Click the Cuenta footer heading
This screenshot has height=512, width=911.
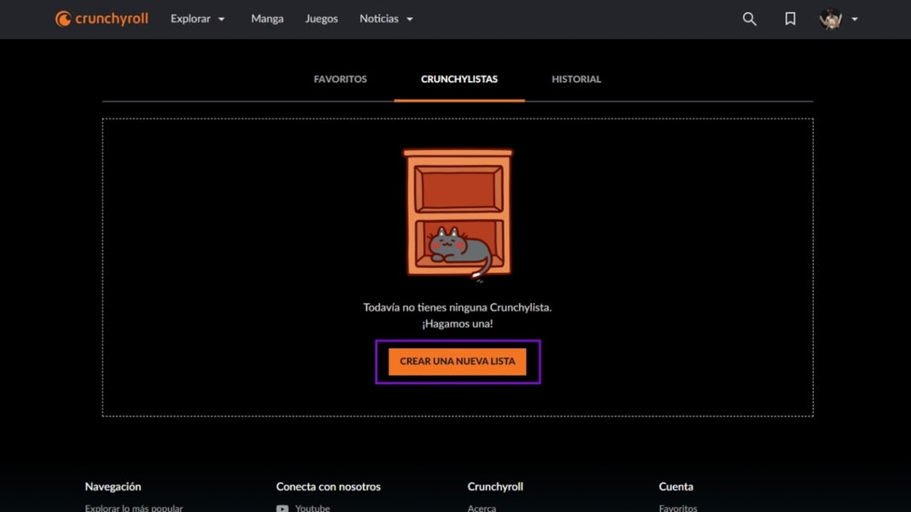(675, 486)
